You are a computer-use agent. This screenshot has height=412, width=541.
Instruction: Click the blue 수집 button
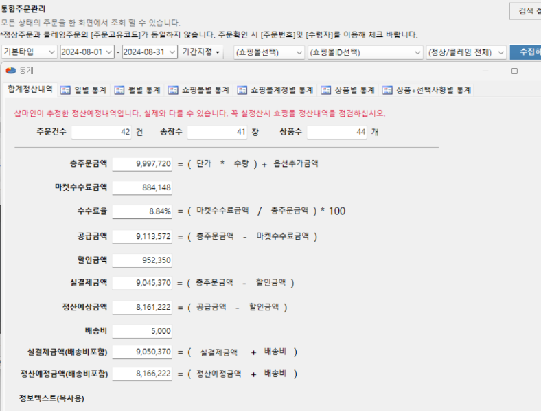pos(526,52)
